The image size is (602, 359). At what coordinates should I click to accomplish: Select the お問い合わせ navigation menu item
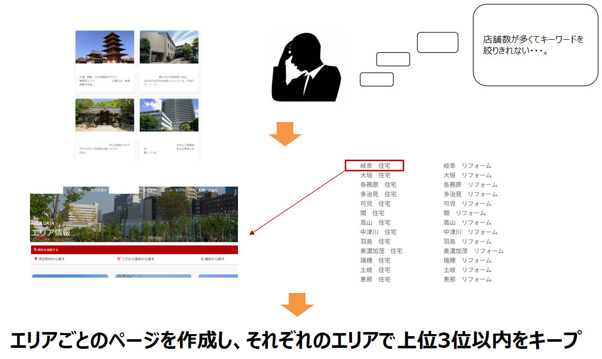(x=208, y=190)
